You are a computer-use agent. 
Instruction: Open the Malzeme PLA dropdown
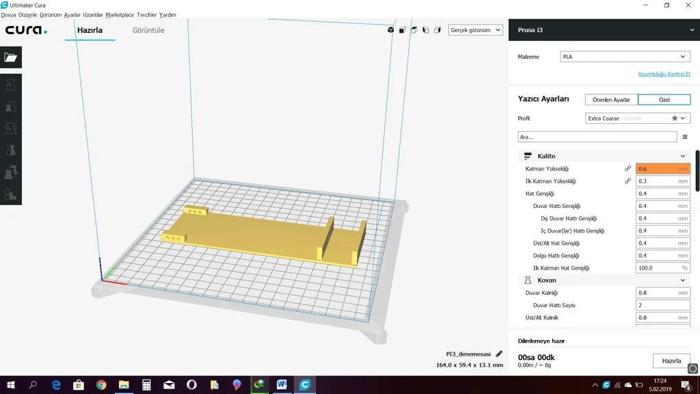pyautogui.click(x=625, y=57)
